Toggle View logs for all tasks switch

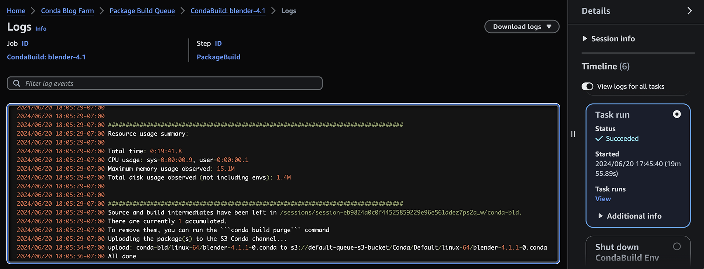click(587, 86)
